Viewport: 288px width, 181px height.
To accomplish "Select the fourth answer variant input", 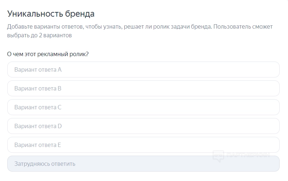I will tap(143, 126).
